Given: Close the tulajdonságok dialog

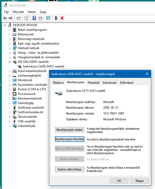Looking at the screenshot, I should [147, 74].
